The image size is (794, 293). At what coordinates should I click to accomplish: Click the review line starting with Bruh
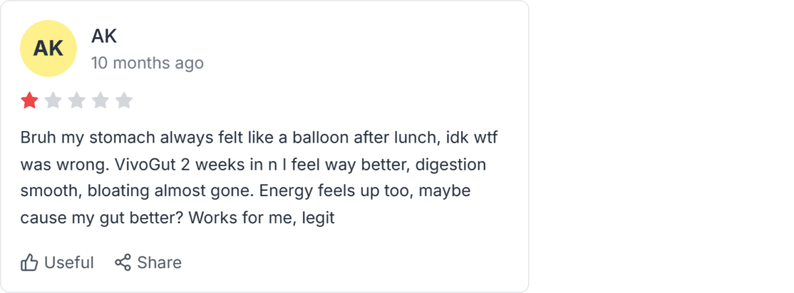(x=259, y=138)
